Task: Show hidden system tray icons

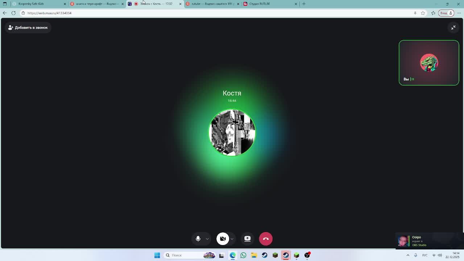Action: [x=408, y=255]
